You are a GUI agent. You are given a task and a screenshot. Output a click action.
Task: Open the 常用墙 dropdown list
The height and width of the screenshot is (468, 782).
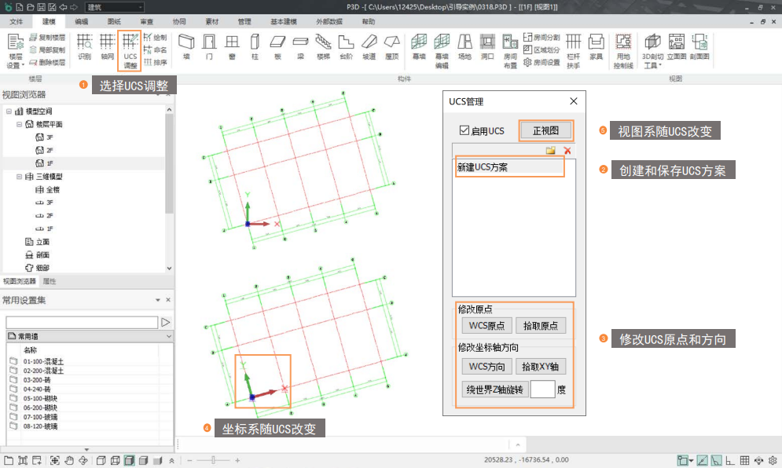pyautogui.click(x=169, y=336)
